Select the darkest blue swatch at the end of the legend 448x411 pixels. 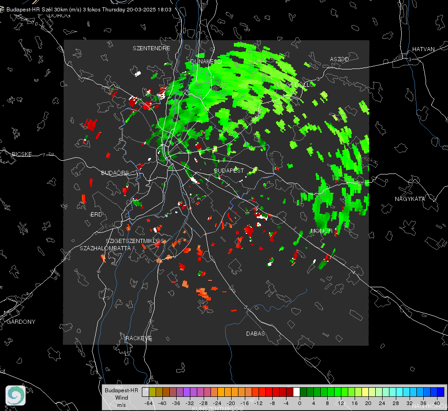[x=441, y=392]
